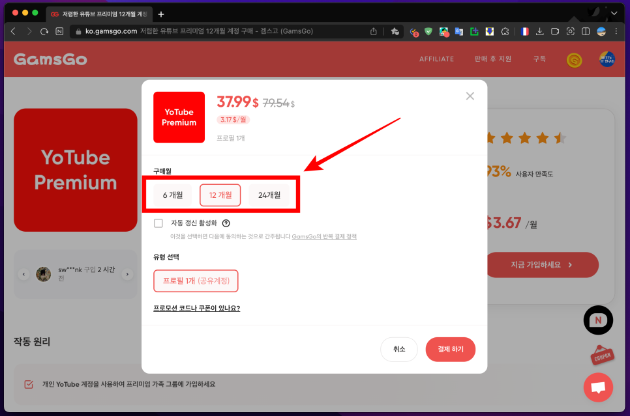Image resolution: width=630 pixels, height=416 pixels.
Task: Click the large YouTube Premium product image
Action: (76, 170)
